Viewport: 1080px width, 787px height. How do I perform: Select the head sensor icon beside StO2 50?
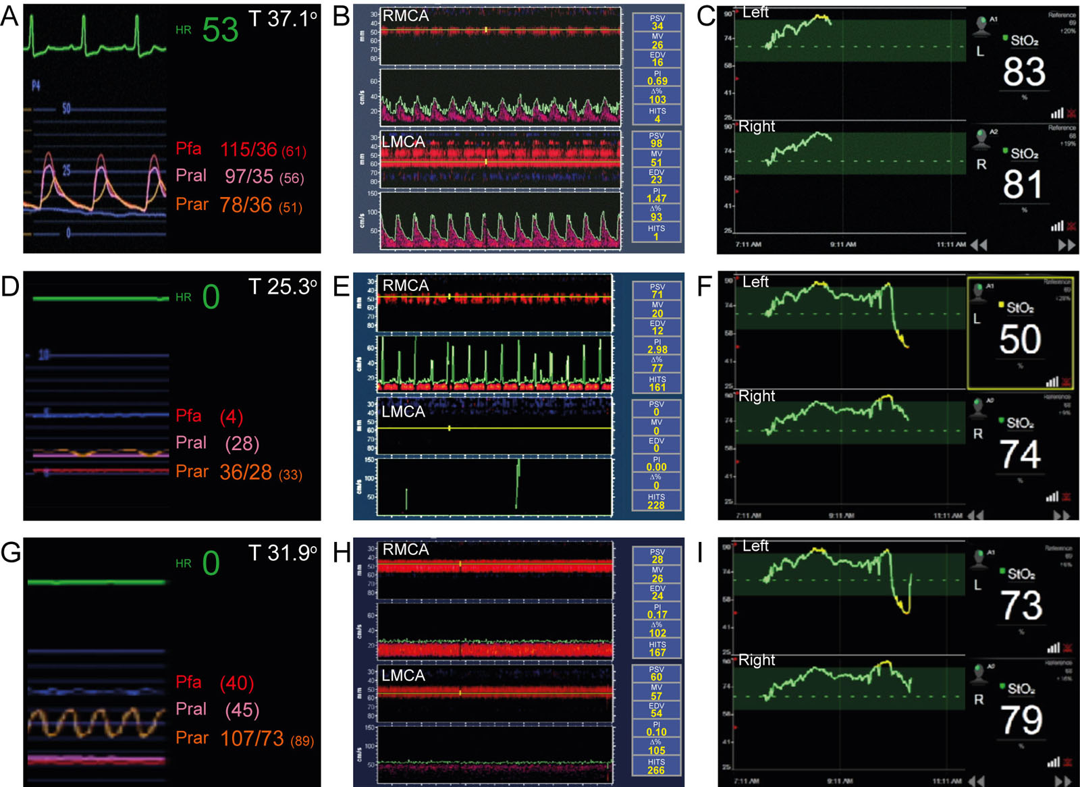[x=978, y=293]
